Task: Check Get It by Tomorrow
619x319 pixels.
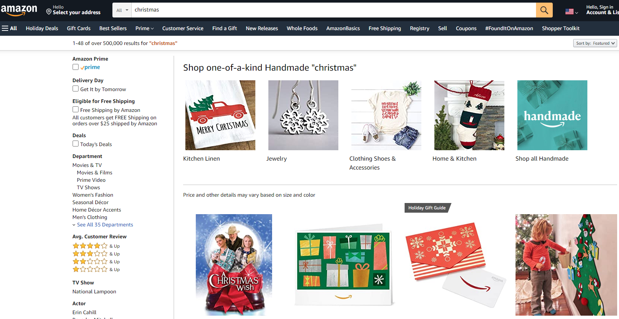Action: coord(76,88)
